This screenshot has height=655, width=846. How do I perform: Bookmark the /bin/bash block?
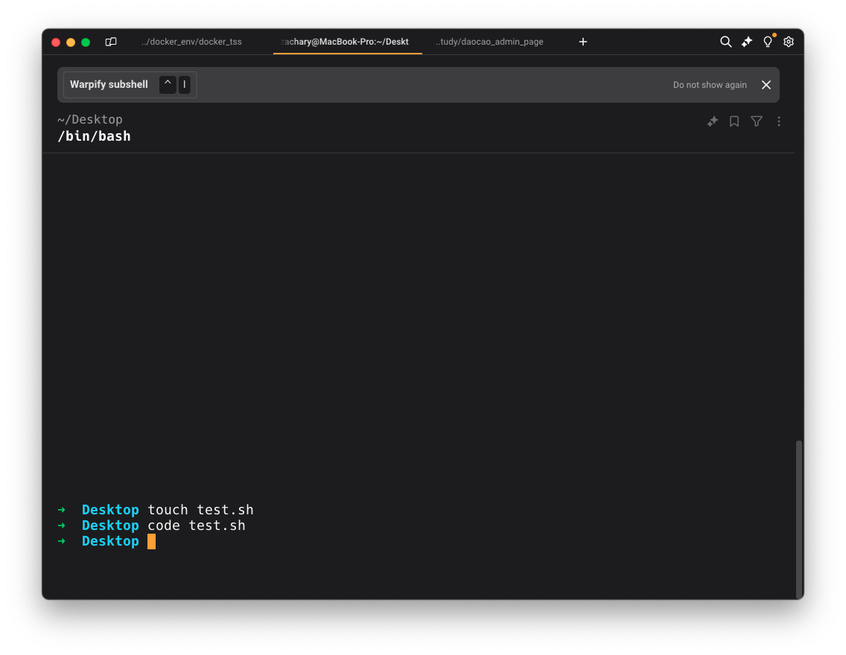[x=734, y=121]
